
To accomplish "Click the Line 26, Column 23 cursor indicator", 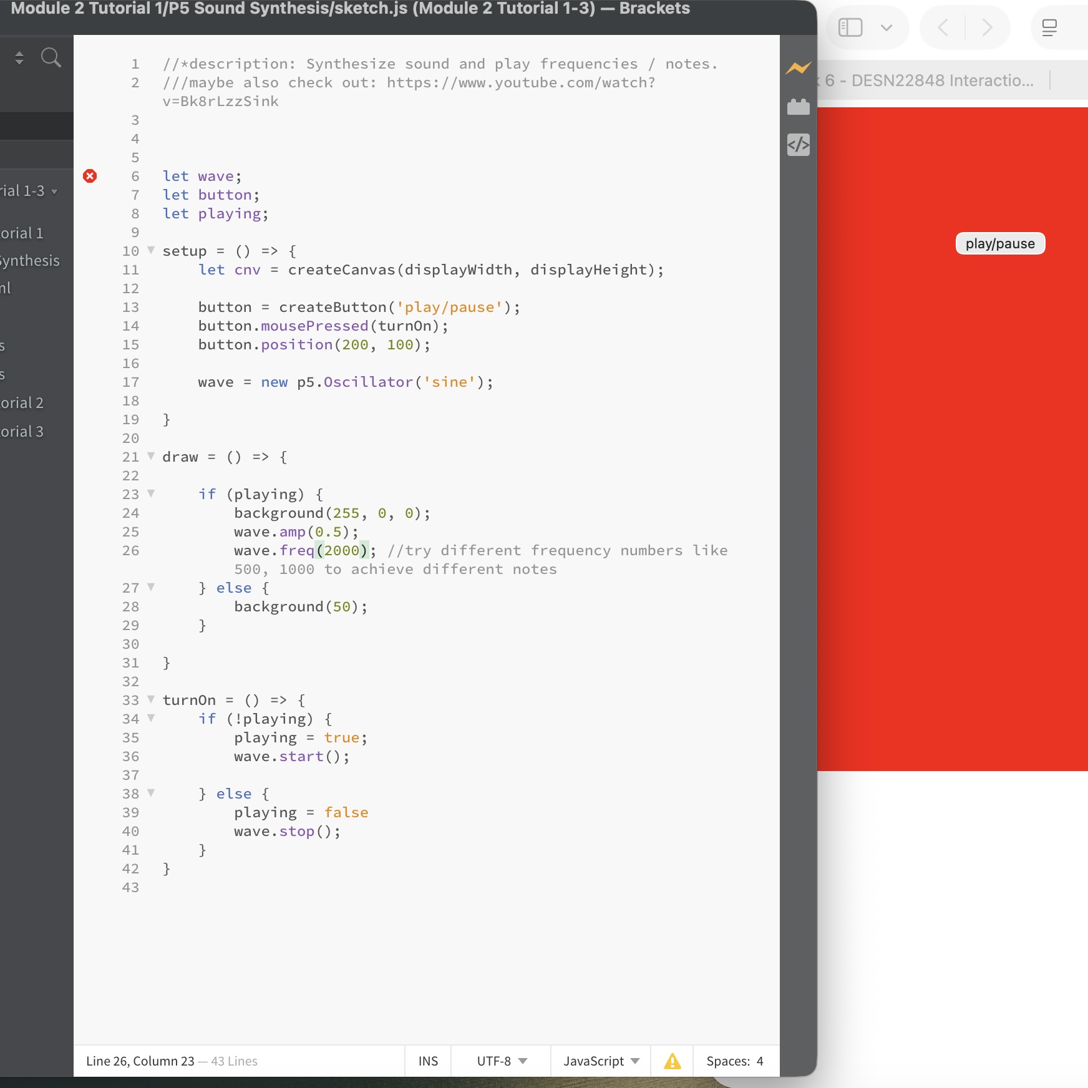I will 140,1061.
